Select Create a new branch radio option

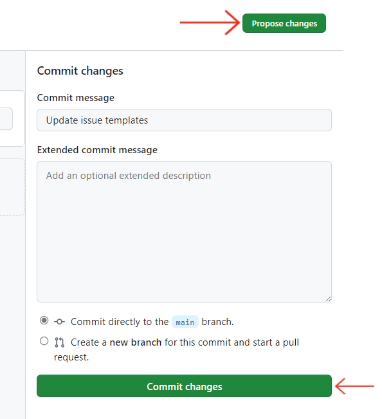tap(44, 341)
